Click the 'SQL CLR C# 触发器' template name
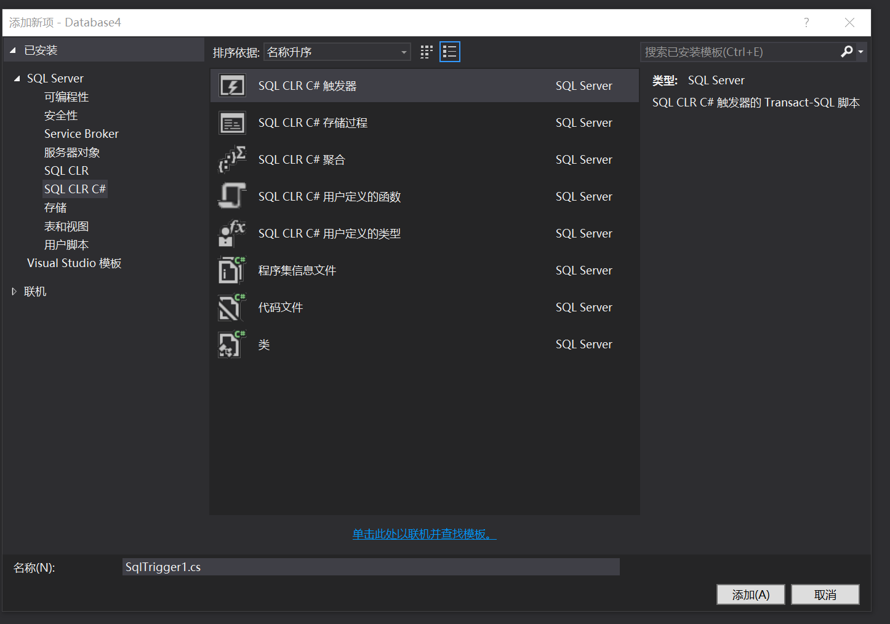 308,86
